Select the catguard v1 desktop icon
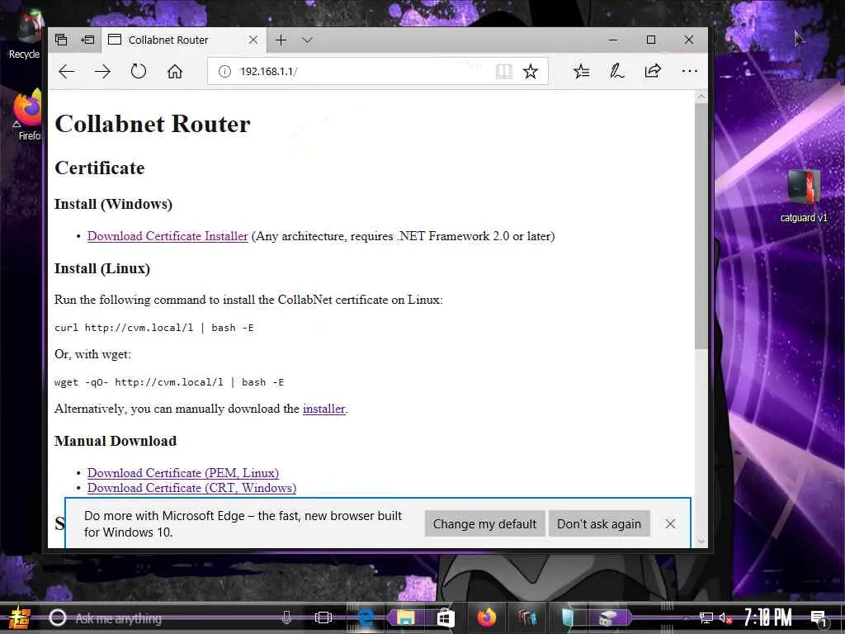This screenshot has width=845, height=634. (804, 195)
